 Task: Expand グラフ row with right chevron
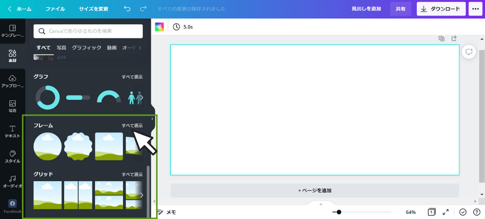click(x=141, y=98)
